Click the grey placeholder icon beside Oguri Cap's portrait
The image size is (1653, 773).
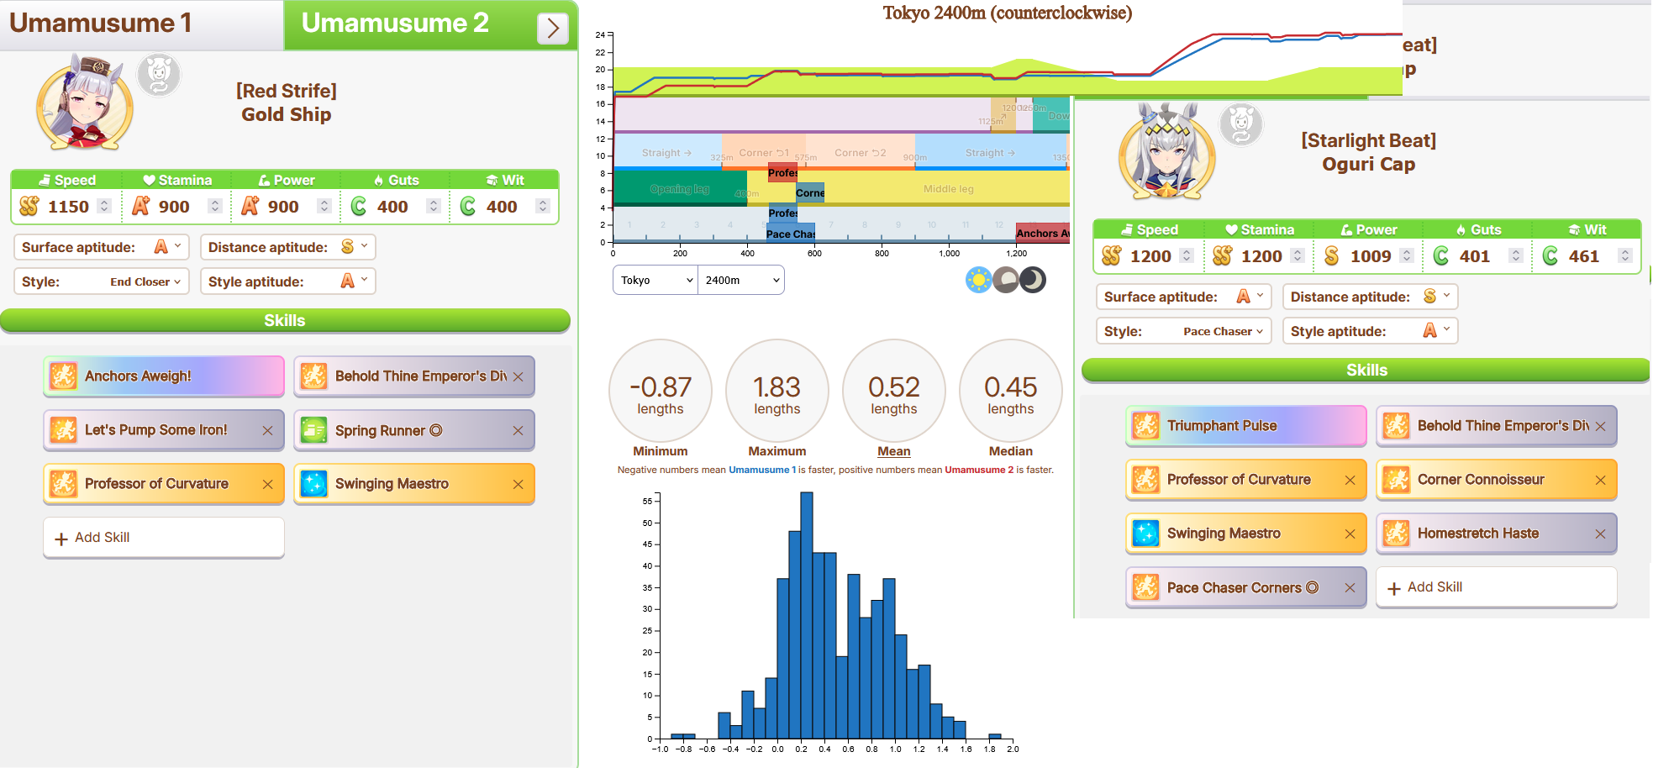(x=1241, y=124)
